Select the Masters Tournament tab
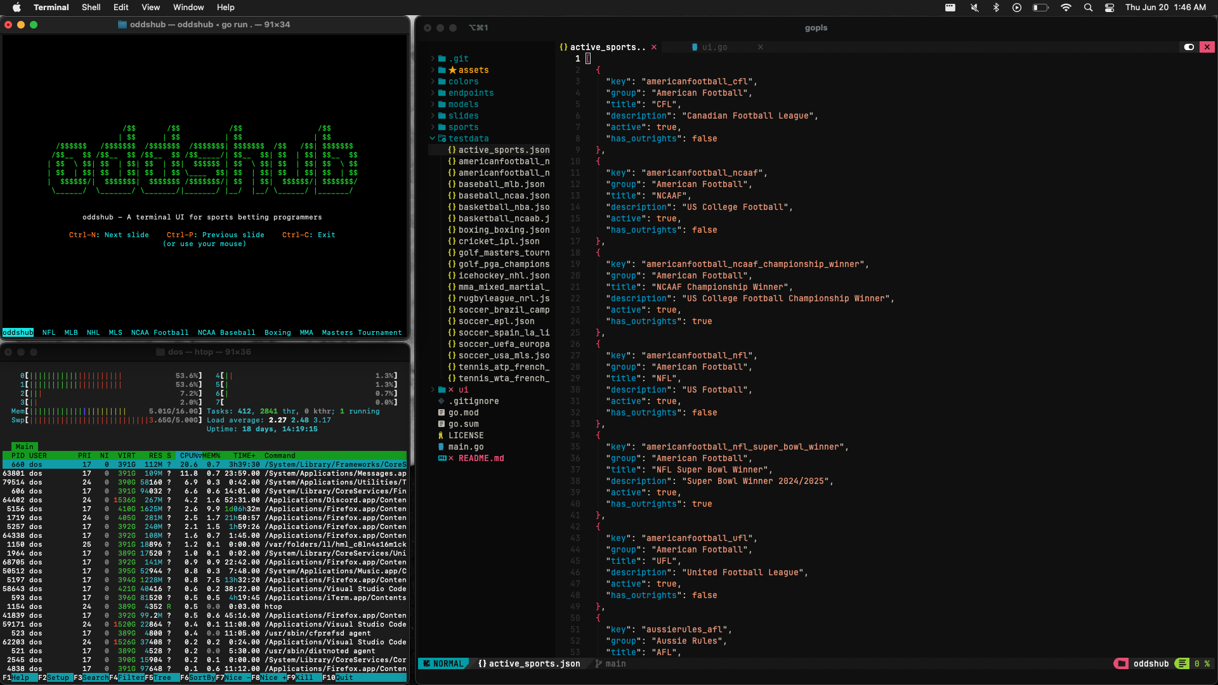The width and height of the screenshot is (1218, 685). (x=362, y=333)
